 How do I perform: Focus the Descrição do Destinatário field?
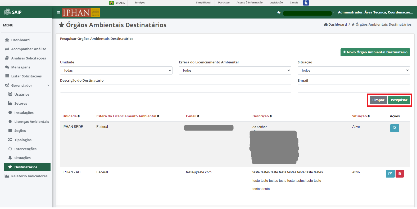pos(176,89)
